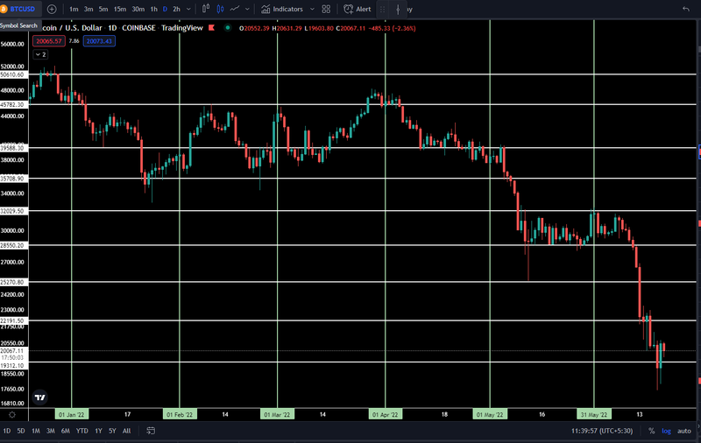Image resolution: width=701 pixels, height=443 pixels.
Task: Toggle log scale
Action: (x=666, y=431)
